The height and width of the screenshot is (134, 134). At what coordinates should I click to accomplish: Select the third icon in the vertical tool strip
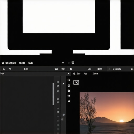[x=69, y=91]
